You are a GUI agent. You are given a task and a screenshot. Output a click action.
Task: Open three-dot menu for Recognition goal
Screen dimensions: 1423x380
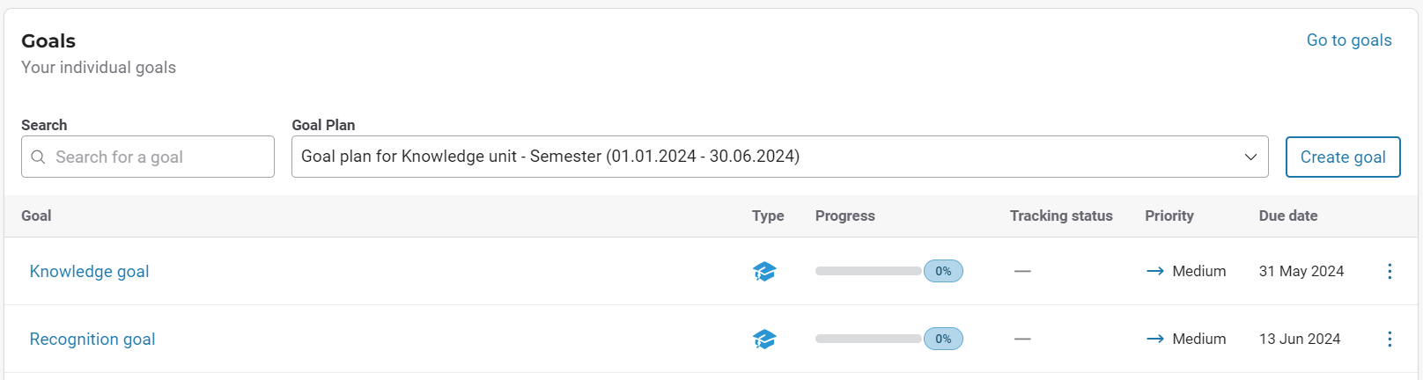(x=1390, y=340)
